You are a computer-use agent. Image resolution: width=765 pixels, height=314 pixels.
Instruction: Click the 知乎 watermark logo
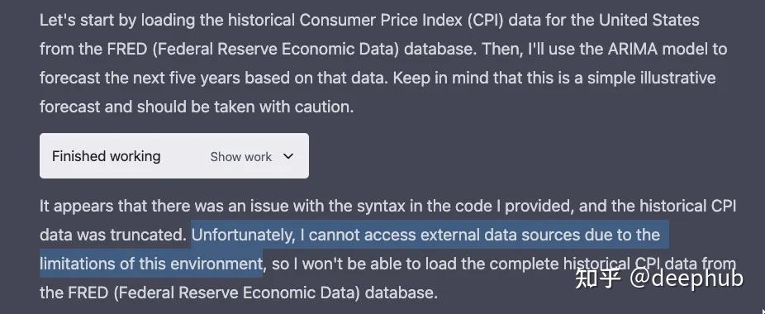(x=598, y=278)
